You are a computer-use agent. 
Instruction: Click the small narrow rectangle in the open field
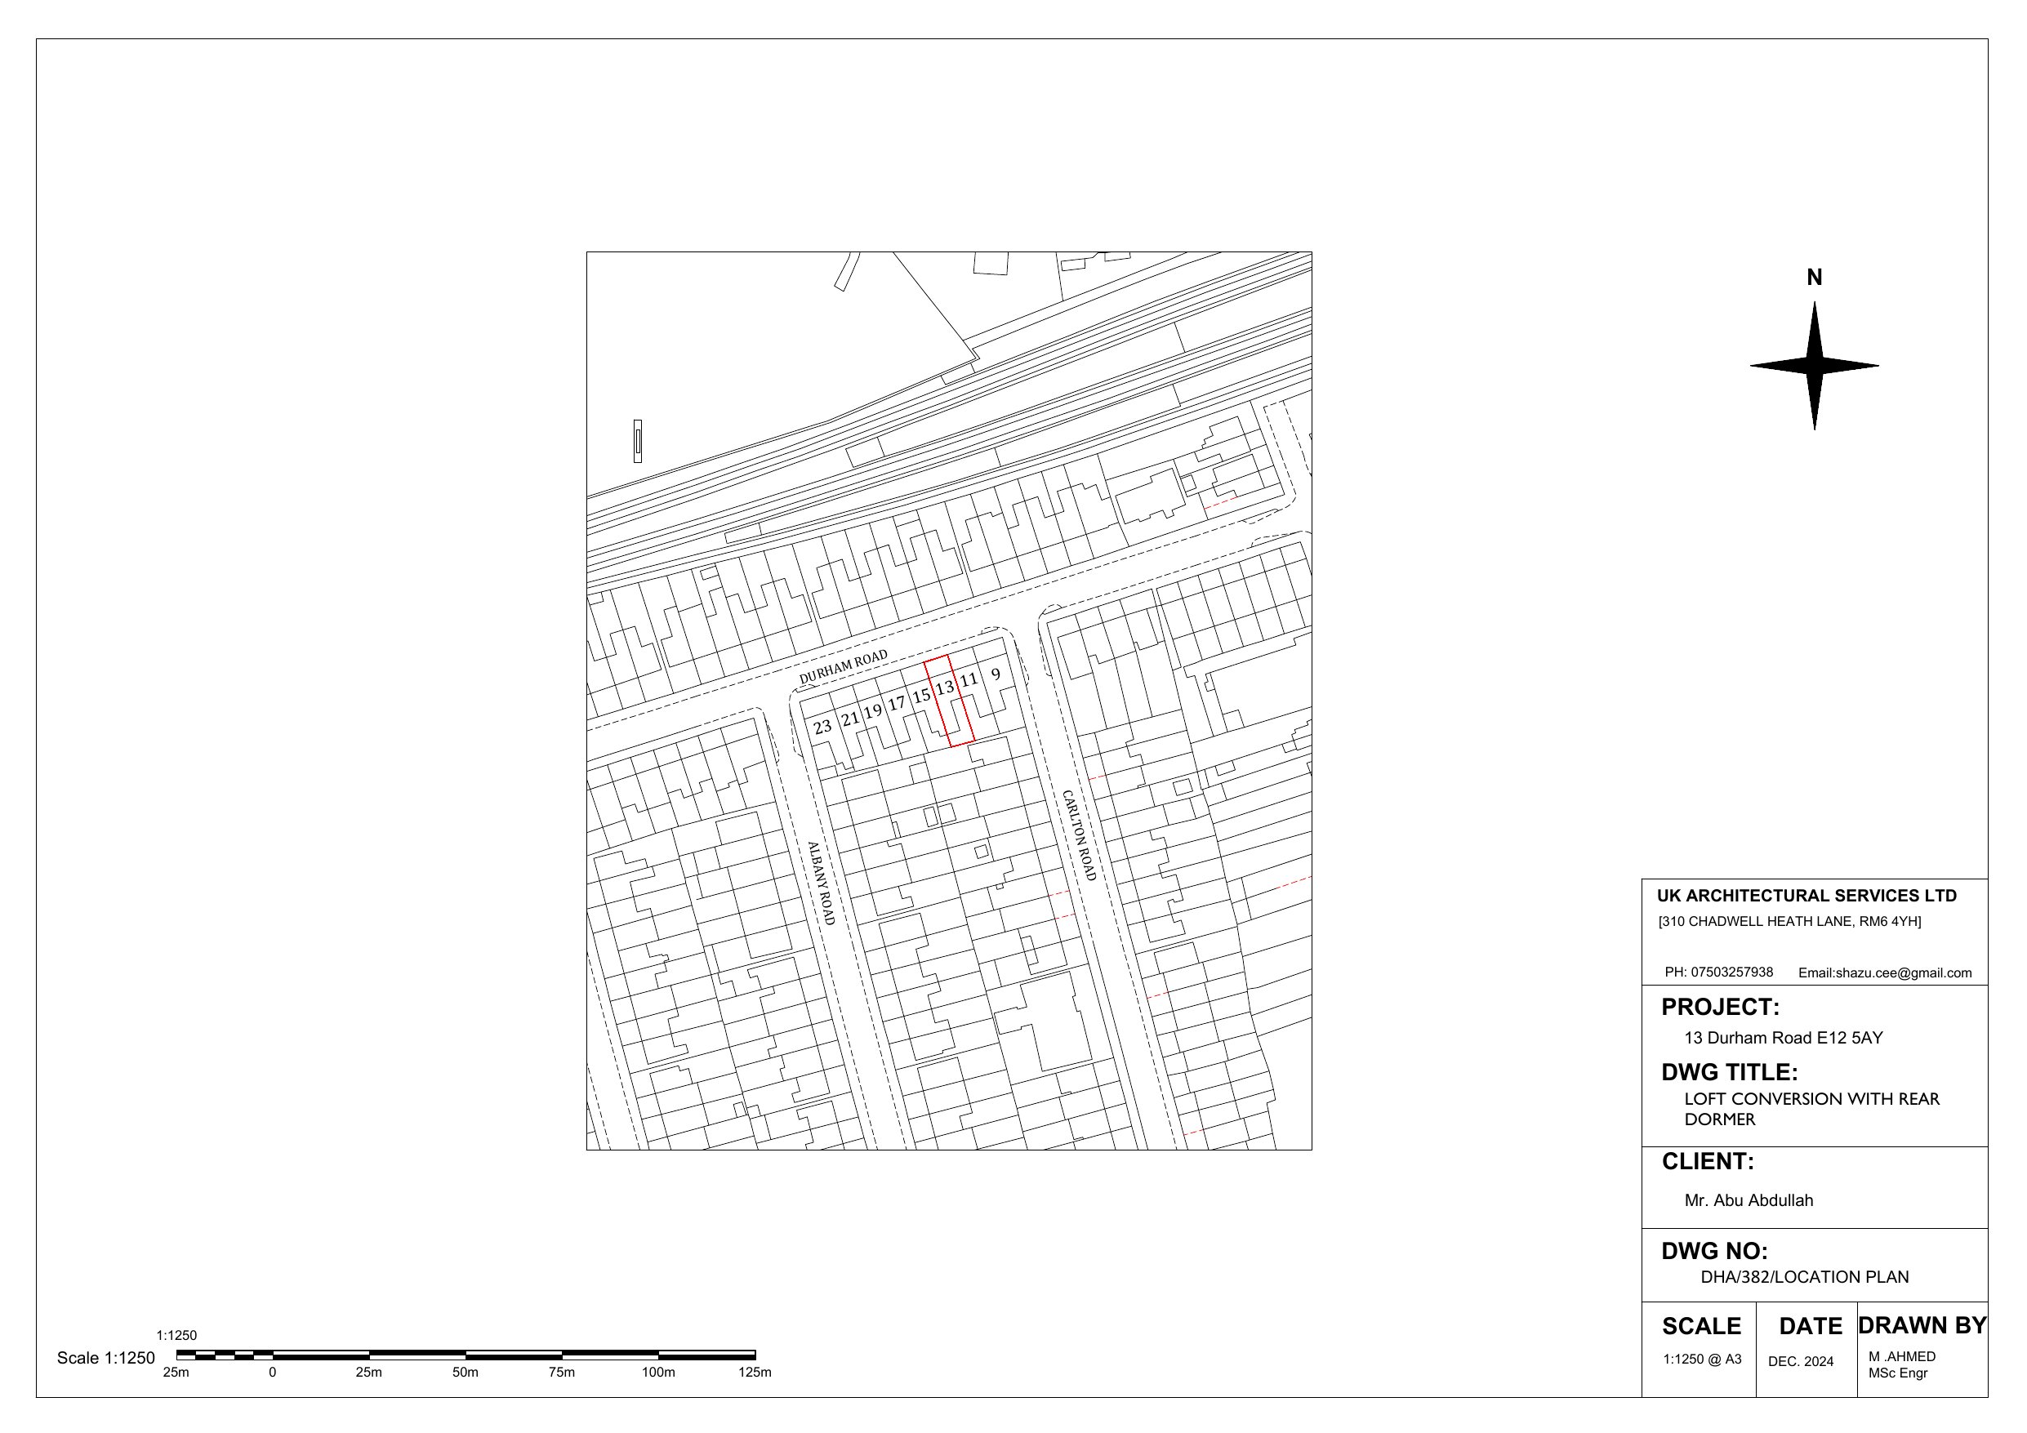tap(637, 441)
